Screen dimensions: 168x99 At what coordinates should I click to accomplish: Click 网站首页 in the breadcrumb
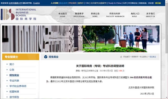(x=127, y=57)
